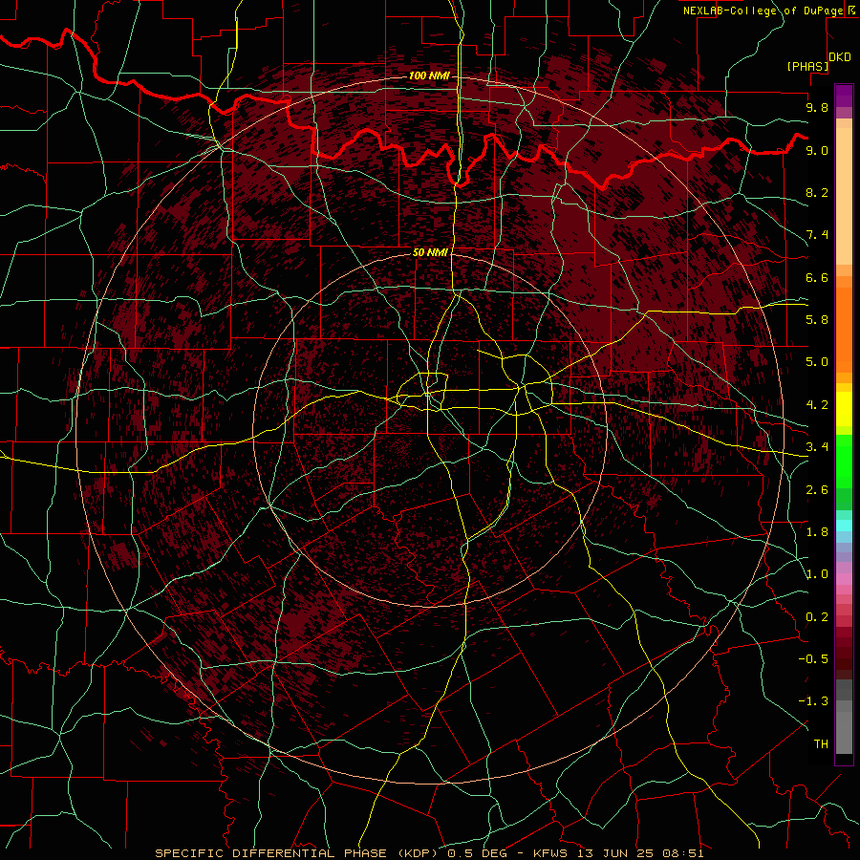Pick the cyan segment of the color bar

coord(844,525)
